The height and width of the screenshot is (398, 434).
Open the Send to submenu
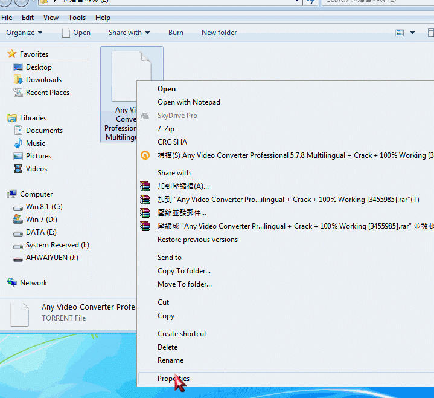(x=286, y=258)
